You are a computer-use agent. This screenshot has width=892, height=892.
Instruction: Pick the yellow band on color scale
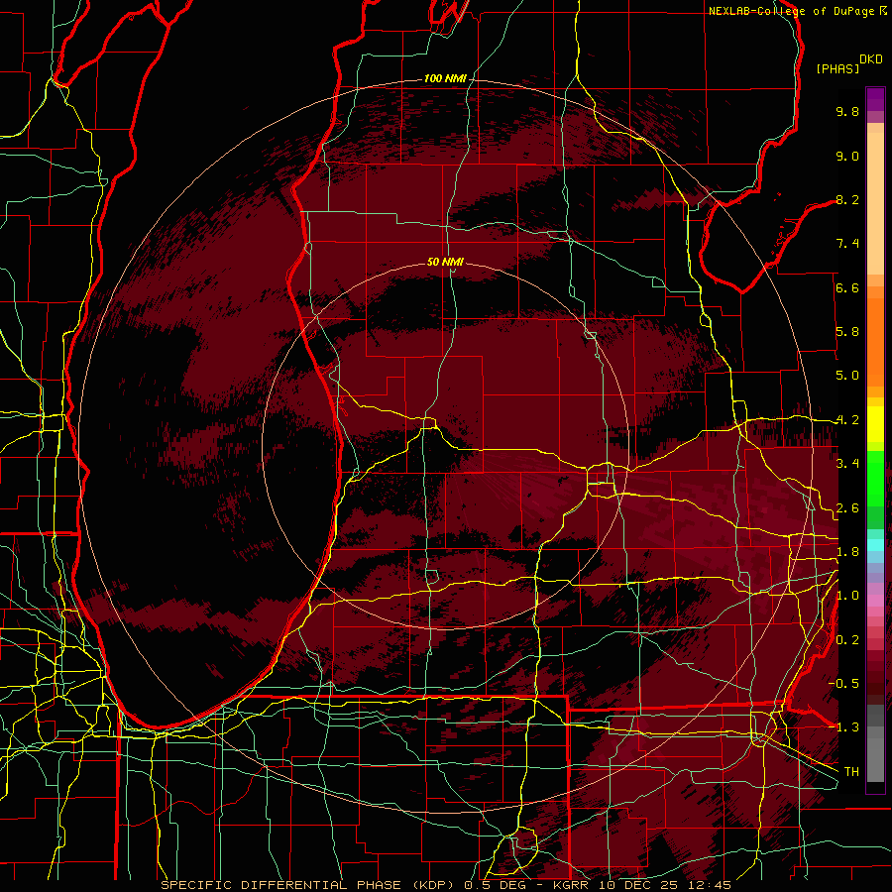(x=875, y=424)
